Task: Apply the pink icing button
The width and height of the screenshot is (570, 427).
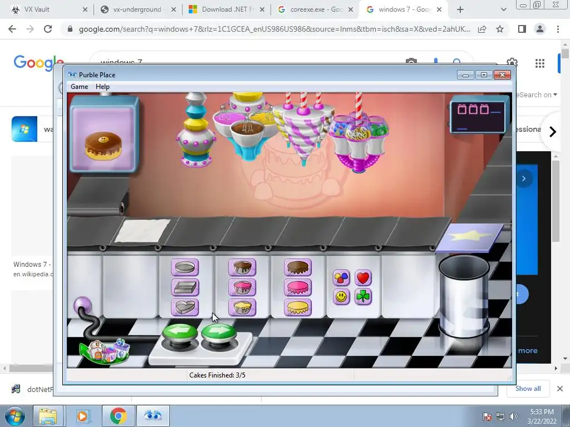Action: [x=298, y=287]
